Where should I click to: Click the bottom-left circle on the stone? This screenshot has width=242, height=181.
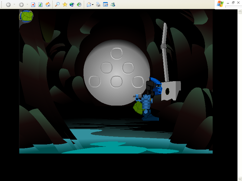[95, 81]
